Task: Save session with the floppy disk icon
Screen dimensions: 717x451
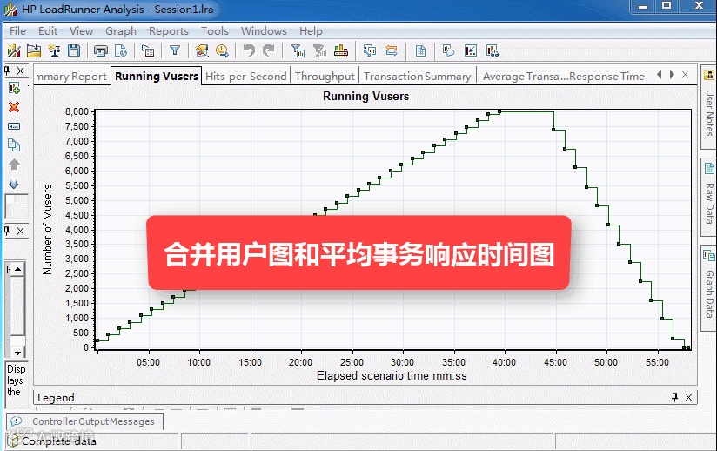Action: 74,50
